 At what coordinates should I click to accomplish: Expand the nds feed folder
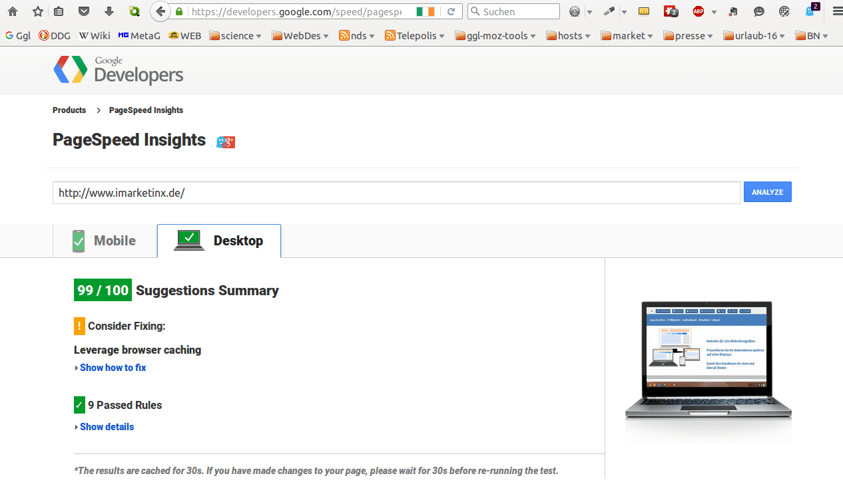click(357, 36)
